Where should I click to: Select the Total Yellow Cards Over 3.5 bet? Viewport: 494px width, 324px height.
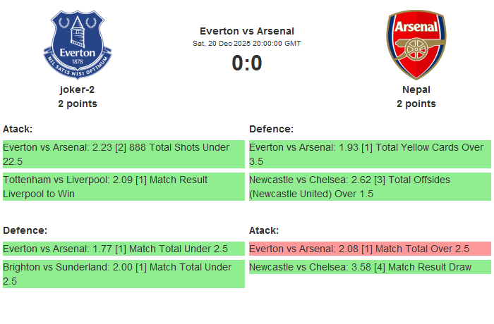pos(370,154)
